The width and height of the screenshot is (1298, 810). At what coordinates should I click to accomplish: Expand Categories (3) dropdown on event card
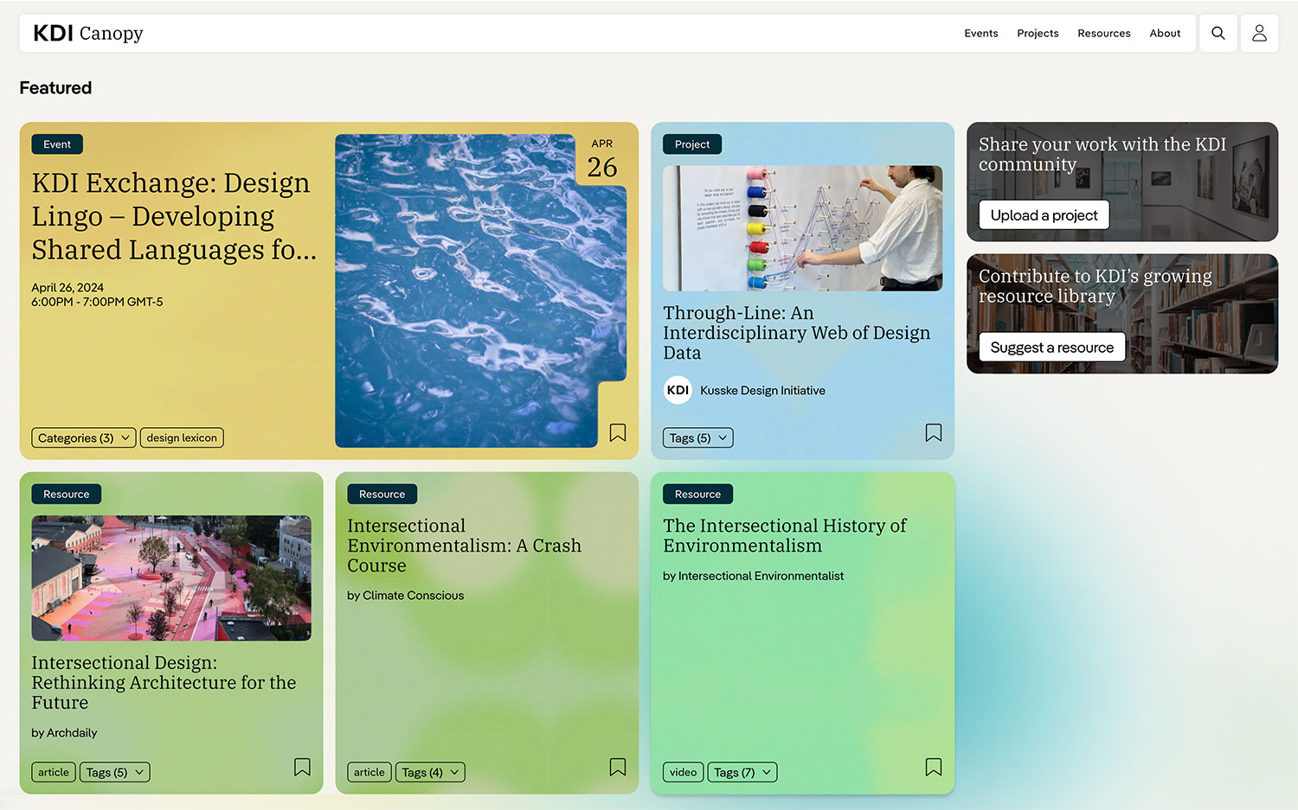point(83,438)
